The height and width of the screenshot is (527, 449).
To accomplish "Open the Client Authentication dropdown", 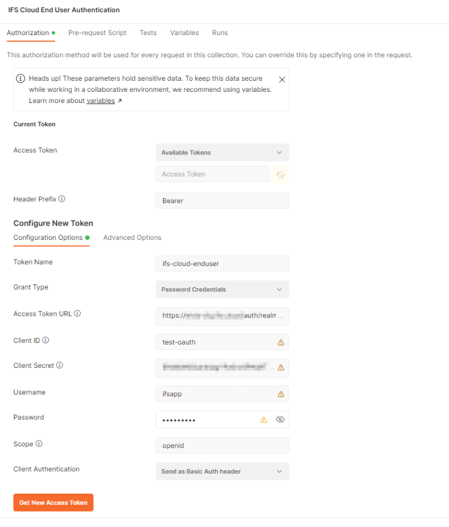I will 222,471.
